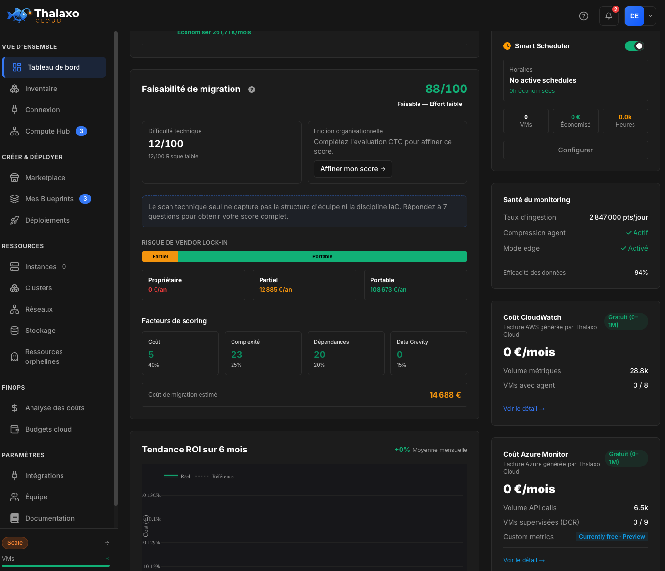
Task: Click the Currently free · Preview badge
Action: [x=612, y=537]
